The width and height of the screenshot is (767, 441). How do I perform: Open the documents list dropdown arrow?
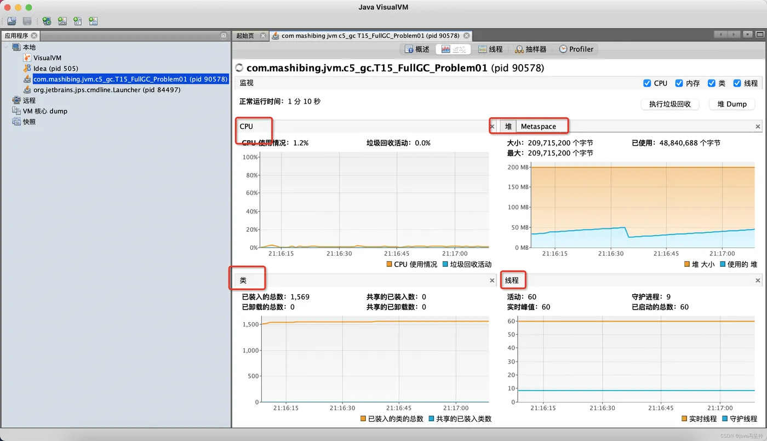point(748,35)
